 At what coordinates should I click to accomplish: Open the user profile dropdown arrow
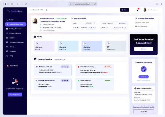[157, 10]
